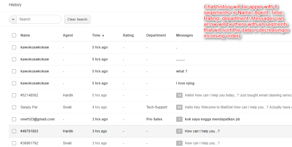Sort by Messages column header
This screenshot has height=147, width=292.
184,35
